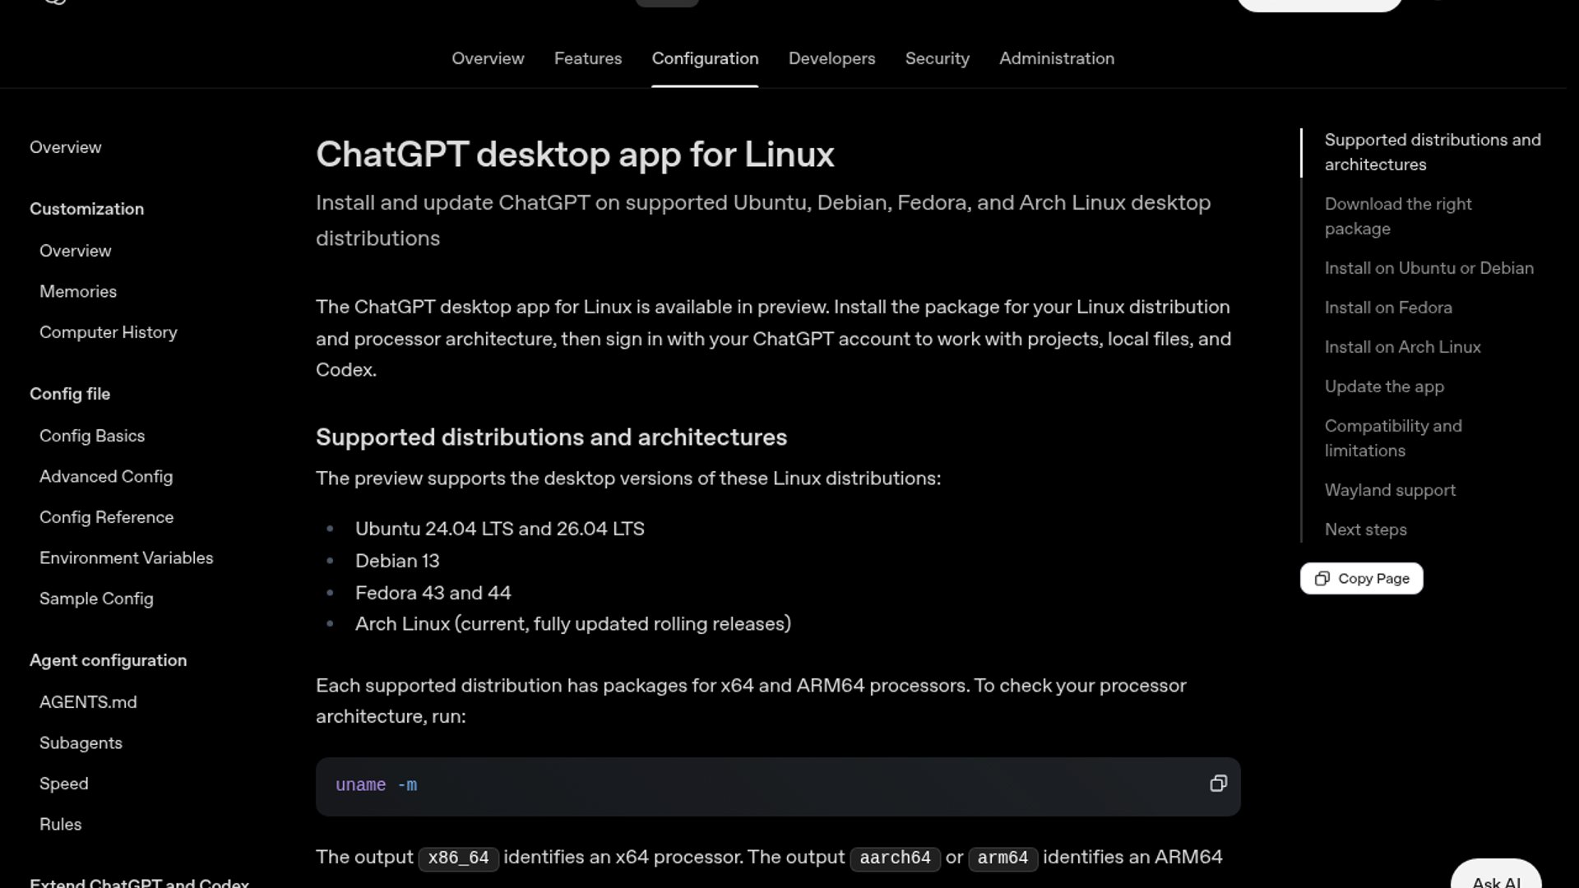Open the Speed sidebar page
The height and width of the screenshot is (888, 1579).
(64, 784)
